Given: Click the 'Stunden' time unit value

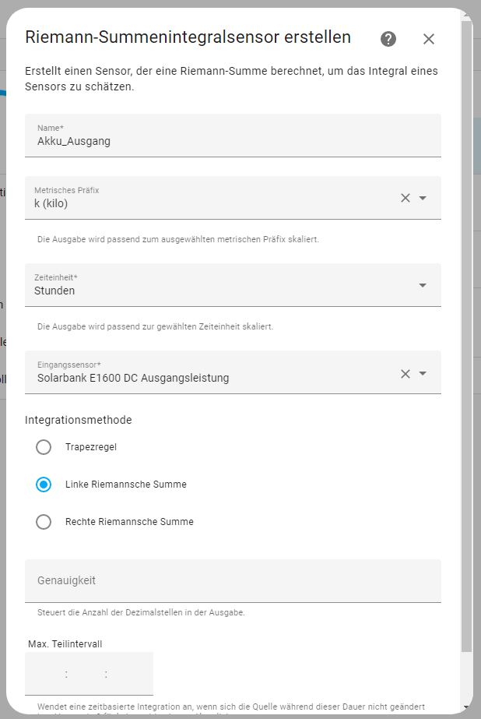Looking at the screenshot, I should [x=54, y=291].
